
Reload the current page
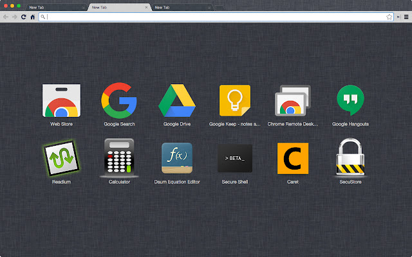coord(24,17)
